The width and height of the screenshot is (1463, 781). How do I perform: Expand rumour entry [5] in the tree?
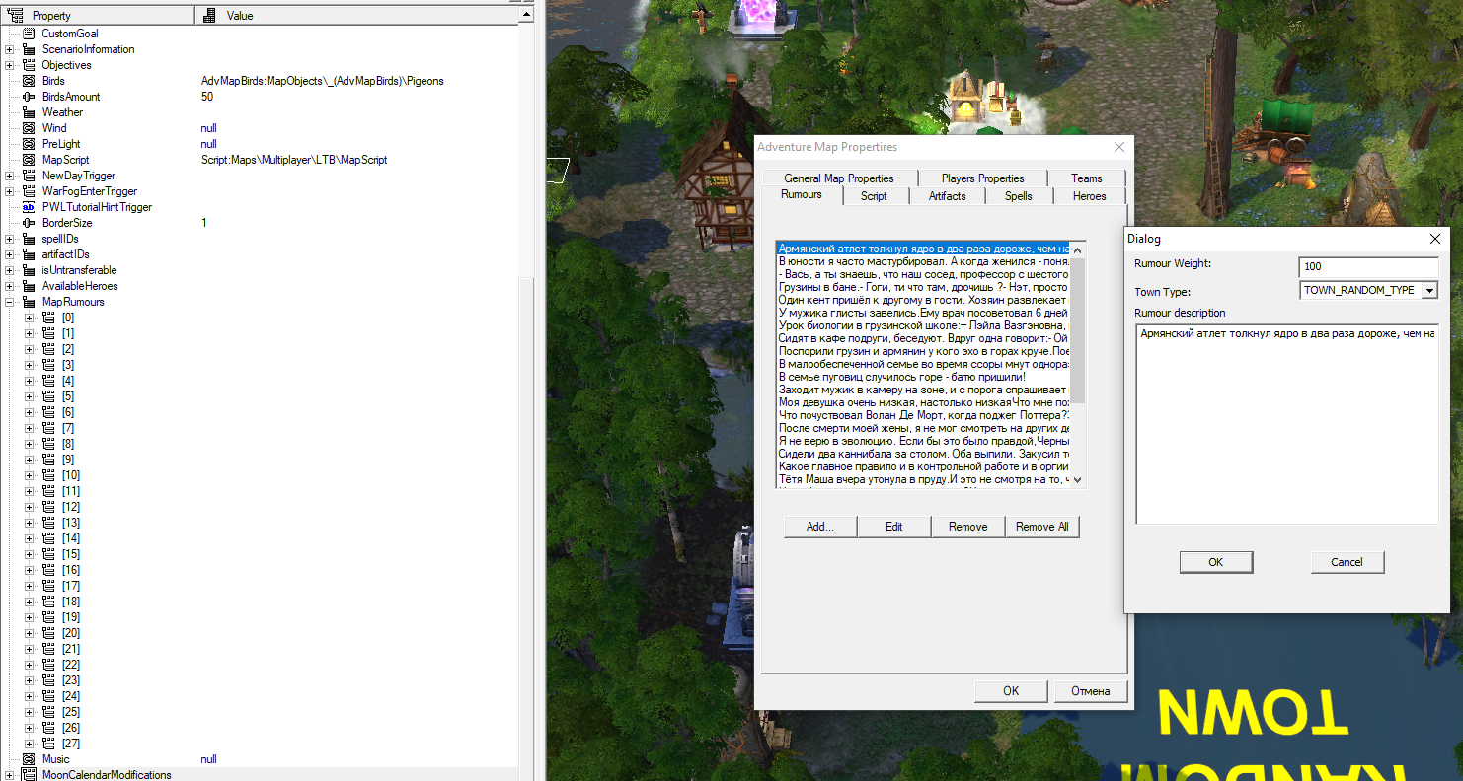click(x=30, y=396)
